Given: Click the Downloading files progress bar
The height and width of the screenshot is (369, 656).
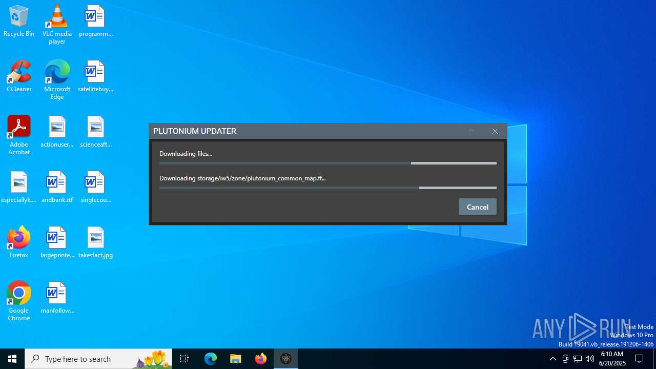Looking at the screenshot, I should (x=328, y=163).
